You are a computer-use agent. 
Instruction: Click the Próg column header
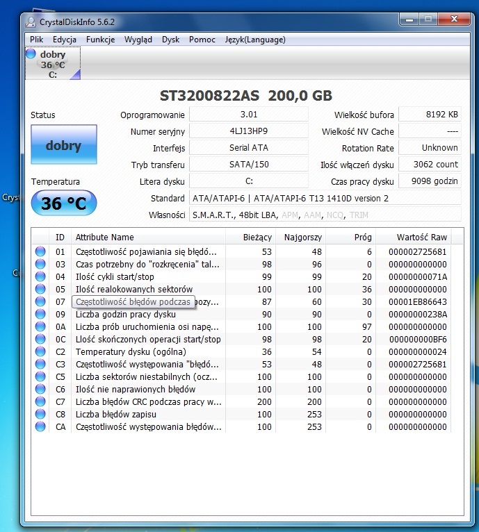tap(350, 237)
